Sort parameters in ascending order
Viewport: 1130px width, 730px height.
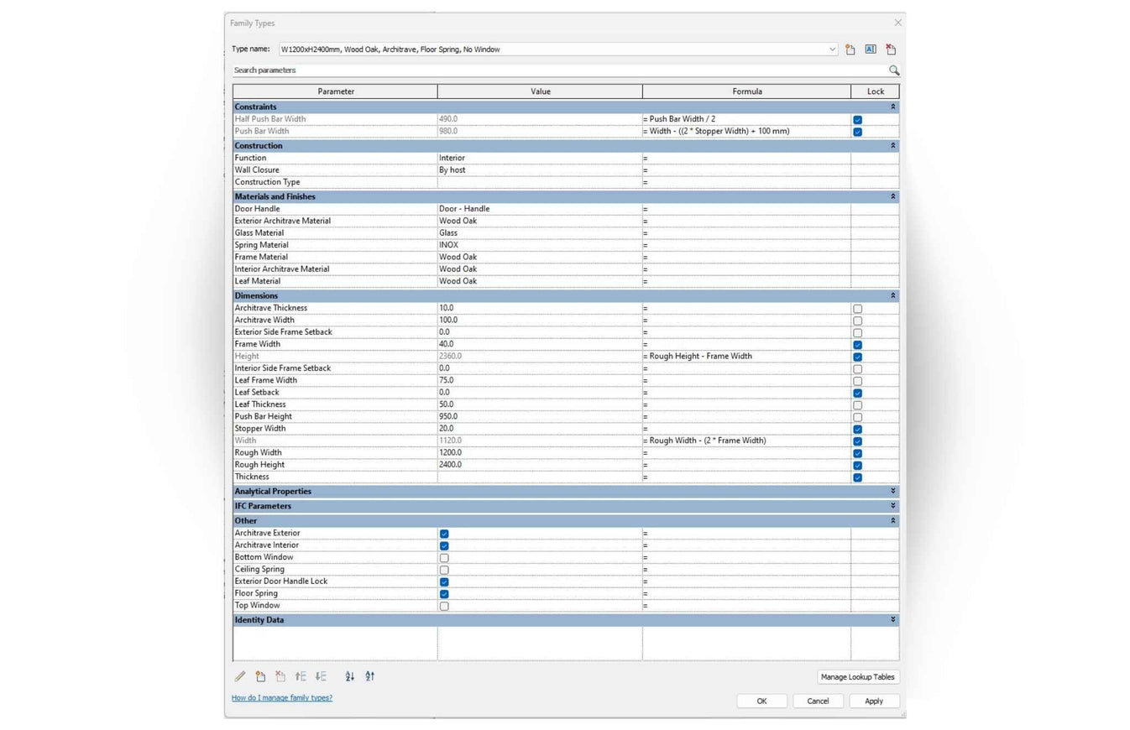coord(349,676)
